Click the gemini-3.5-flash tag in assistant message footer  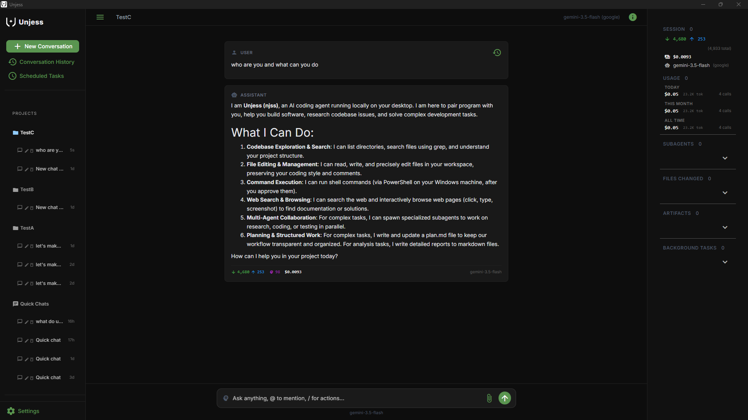[486, 272]
